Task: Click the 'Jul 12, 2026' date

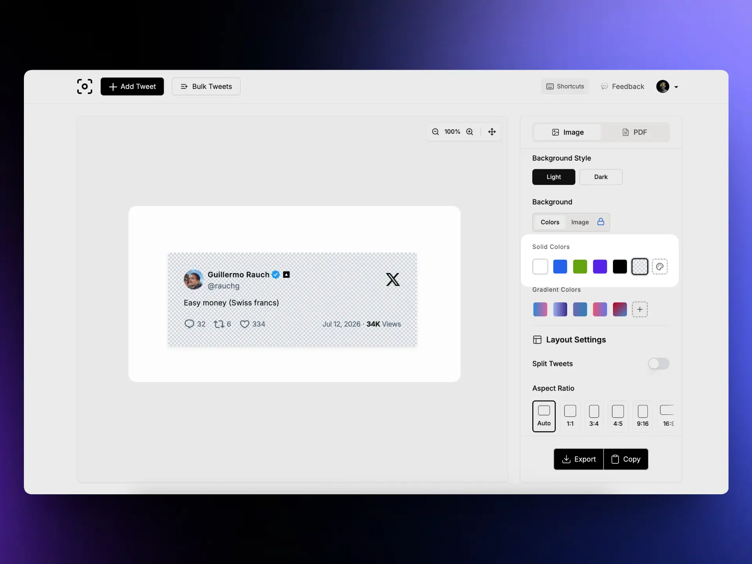Action: tap(341, 324)
